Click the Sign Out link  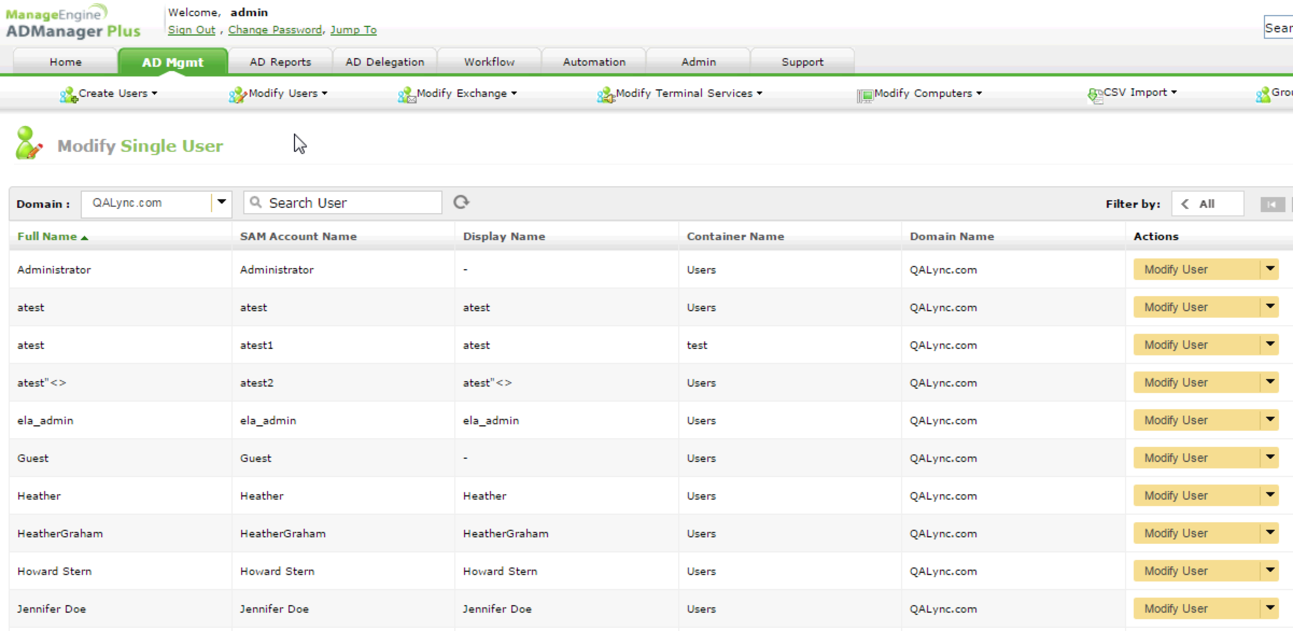click(x=191, y=30)
